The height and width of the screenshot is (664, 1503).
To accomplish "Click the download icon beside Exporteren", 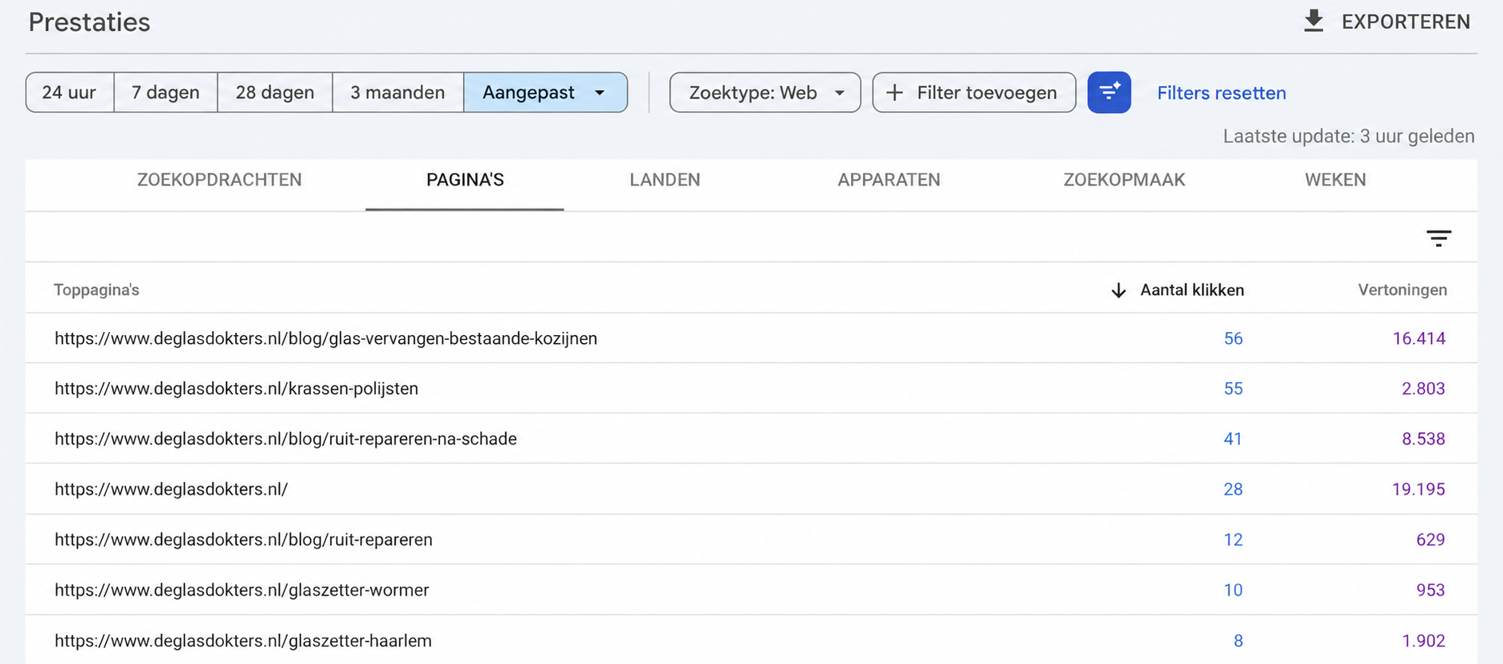I will click(x=1313, y=21).
